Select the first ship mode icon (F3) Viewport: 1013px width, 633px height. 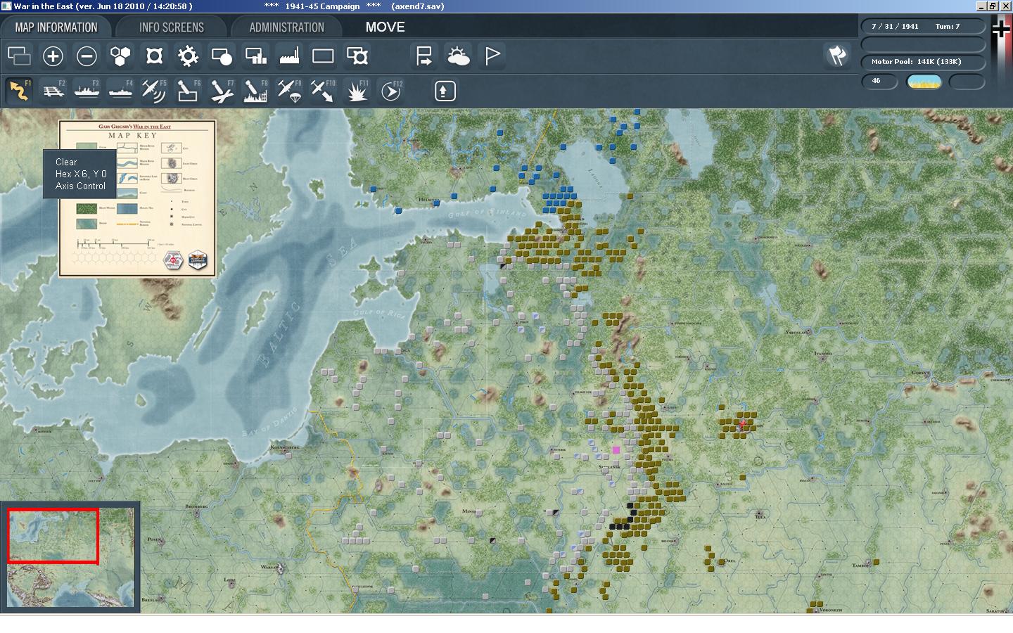87,91
